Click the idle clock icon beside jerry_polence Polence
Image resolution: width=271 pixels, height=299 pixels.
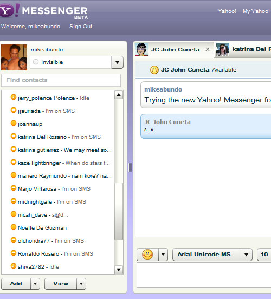click(x=14, y=97)
